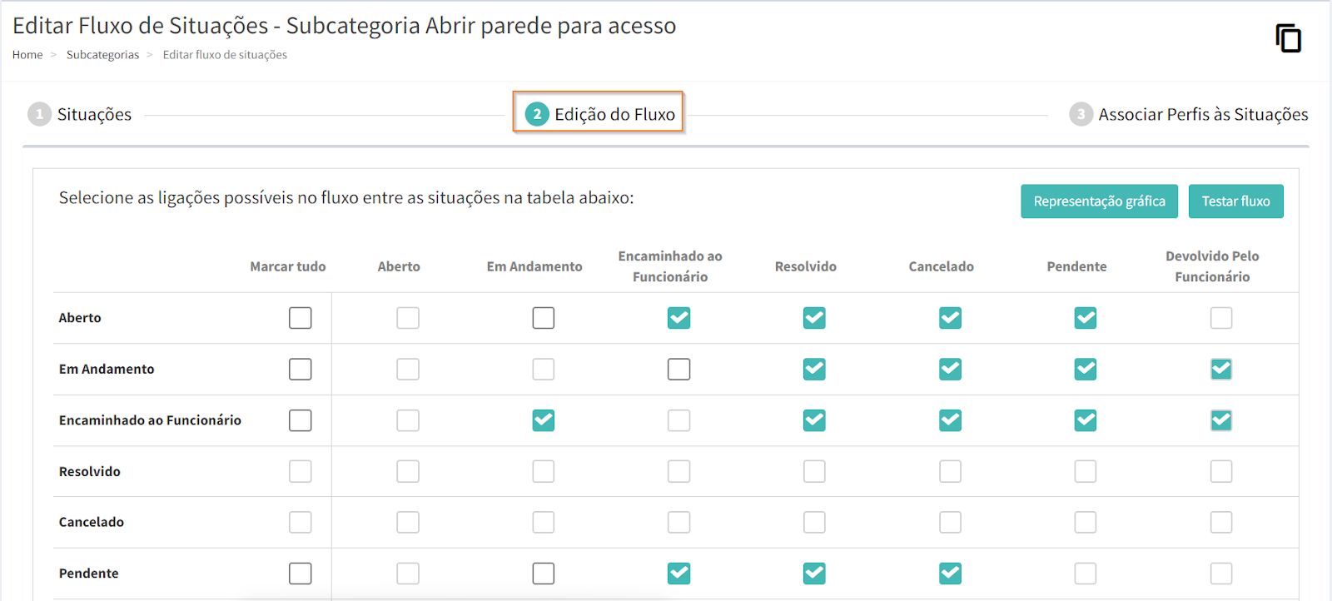Uncheck Pendente to Resolvido transition
Screen dimensions: 1332x601
[814, 574]
